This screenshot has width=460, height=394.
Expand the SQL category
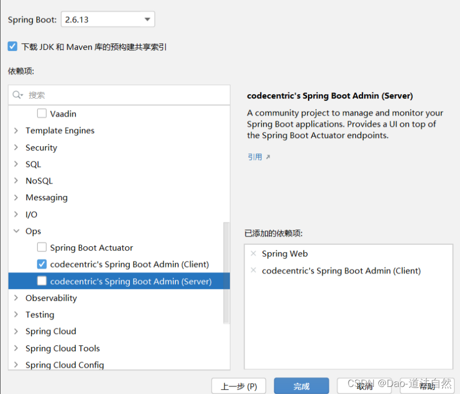(x=16, y=164)
